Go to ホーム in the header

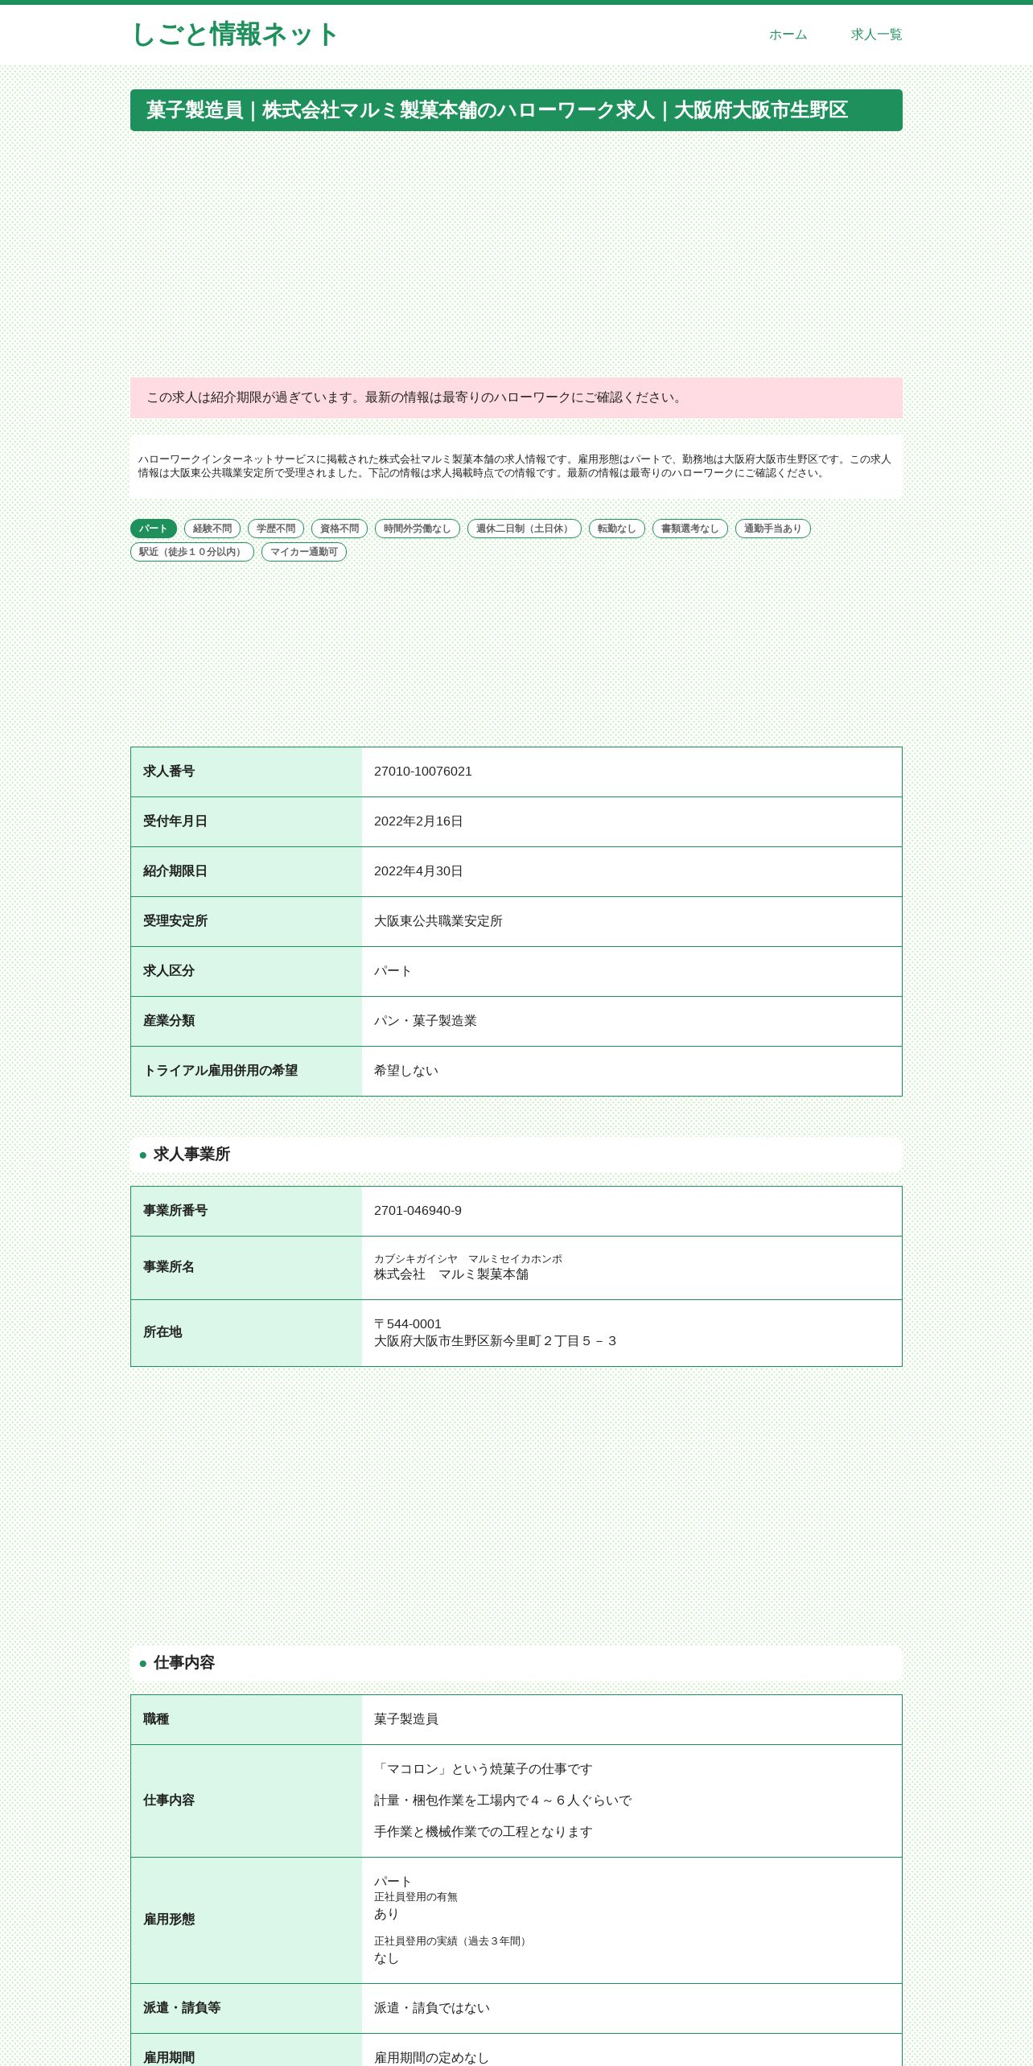pyautogui.click(x=788, y=35)
